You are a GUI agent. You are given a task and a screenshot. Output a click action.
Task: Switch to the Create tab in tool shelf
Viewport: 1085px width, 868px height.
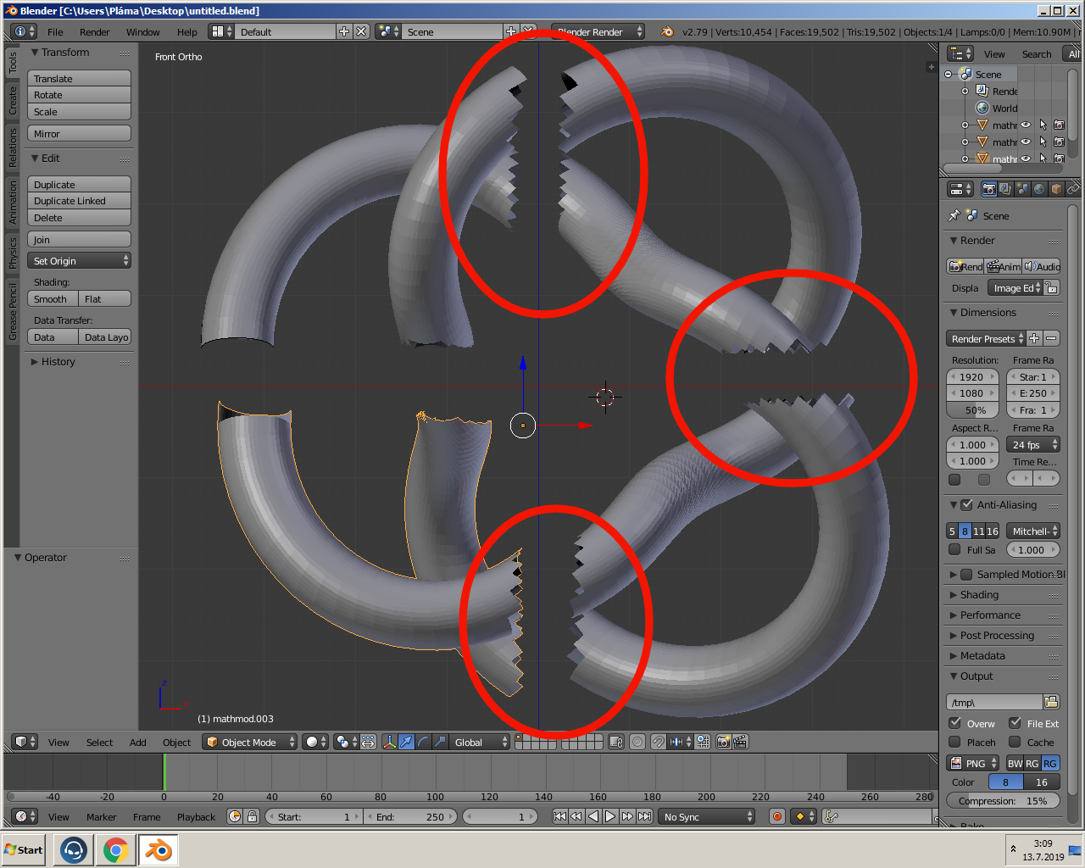pos(13,100)
